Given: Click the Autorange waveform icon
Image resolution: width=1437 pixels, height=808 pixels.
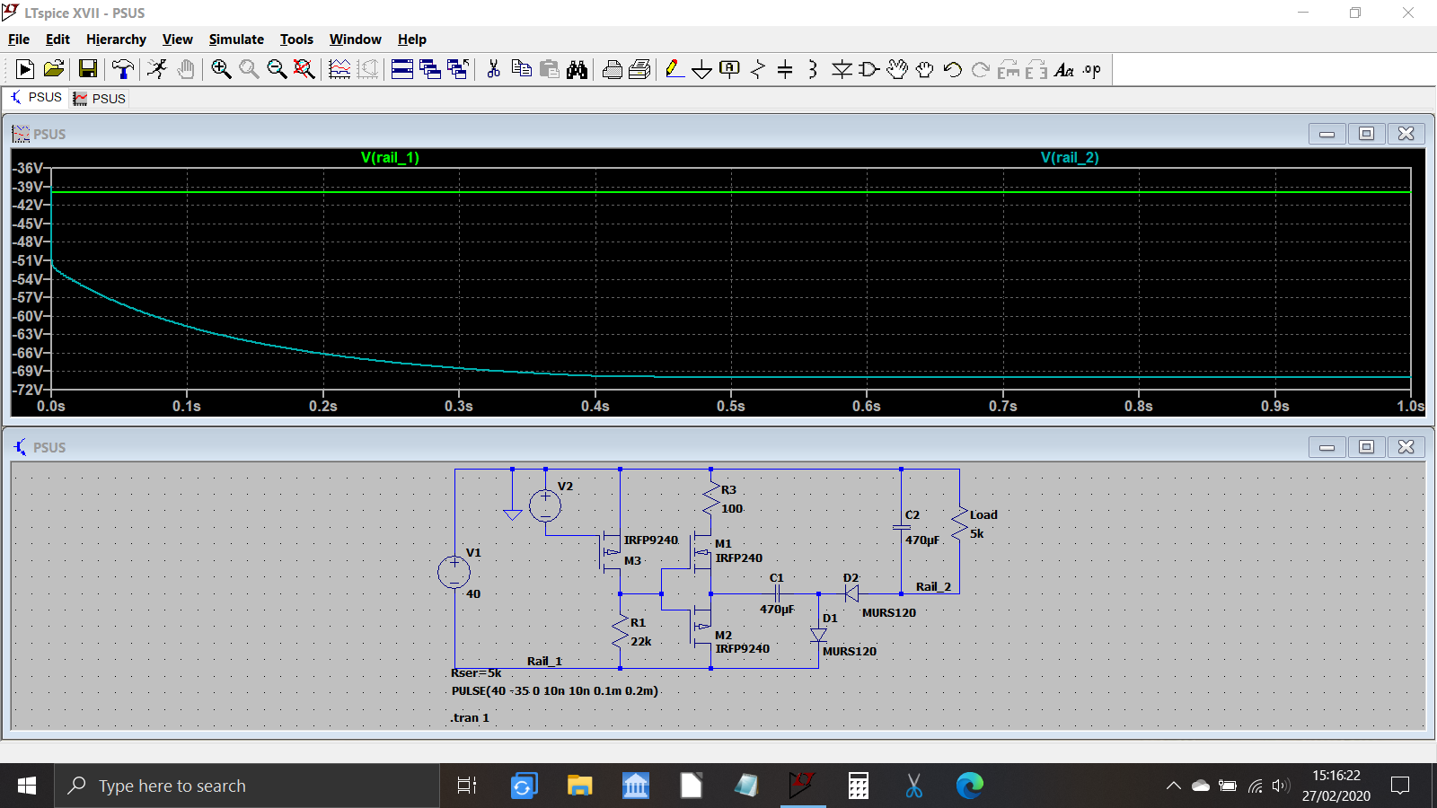Looking at the screenshot, I should click(339, 69).
